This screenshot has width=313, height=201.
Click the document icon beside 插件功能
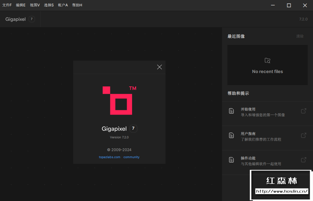(231, 160)
